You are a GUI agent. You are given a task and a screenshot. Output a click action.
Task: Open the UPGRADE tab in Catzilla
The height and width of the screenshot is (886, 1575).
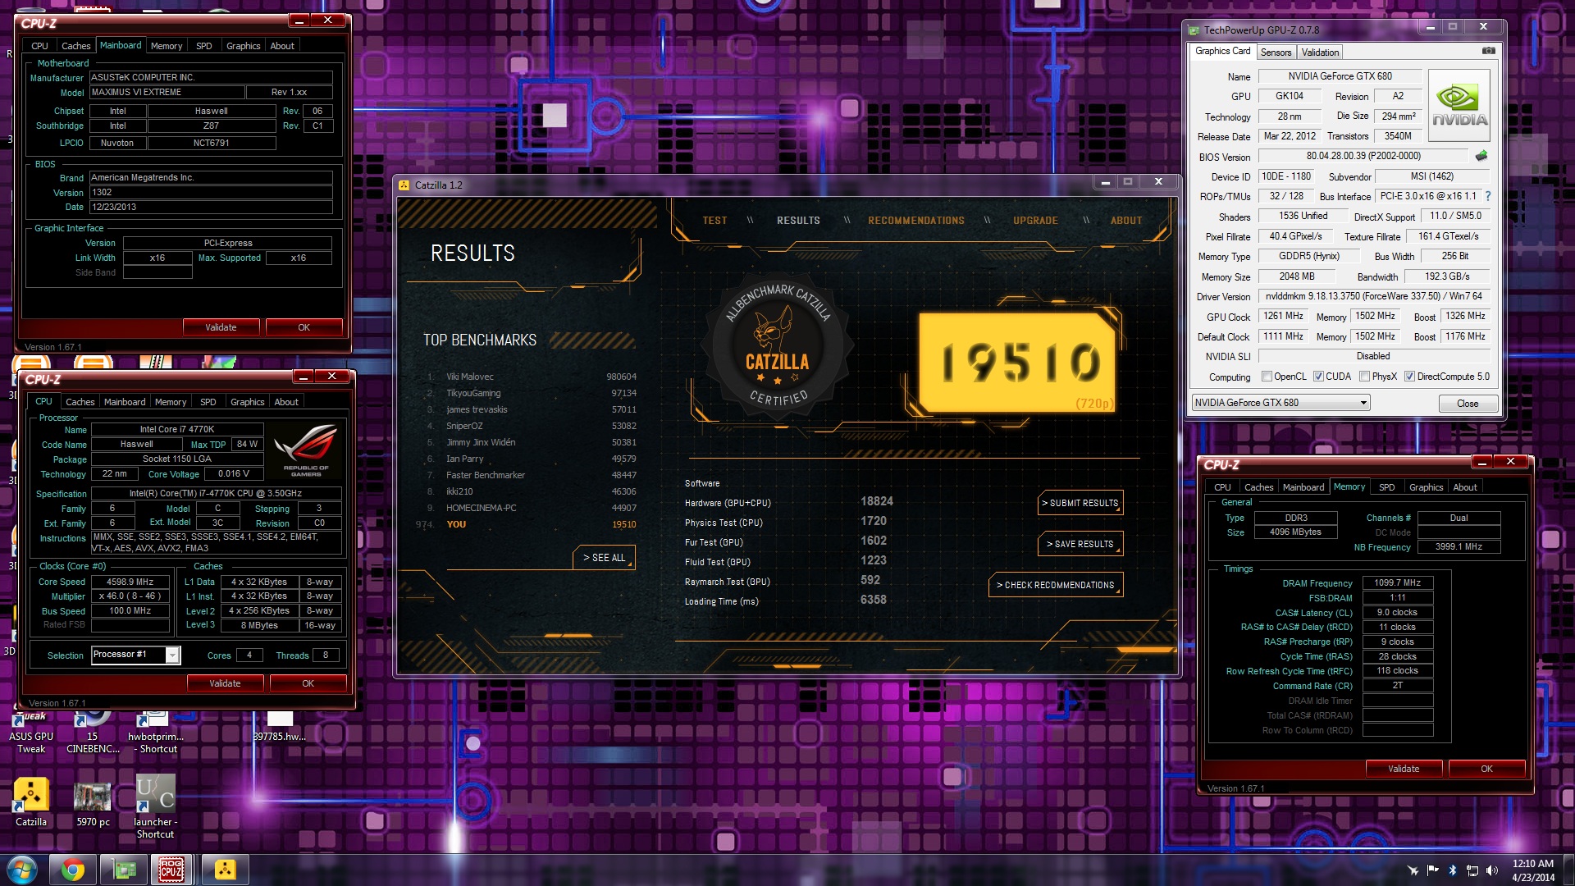(1035, 221)
